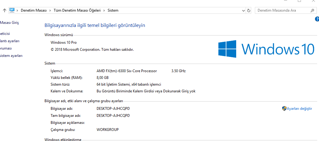This screenshot has width=319, height=141.
Task: Open Denetim Masası Giriş sidebar link
Action: (10, 23)
